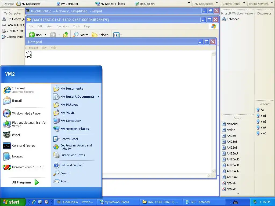
Task: Switch to My Network Places taskbar button
Action: click(119, 202)
